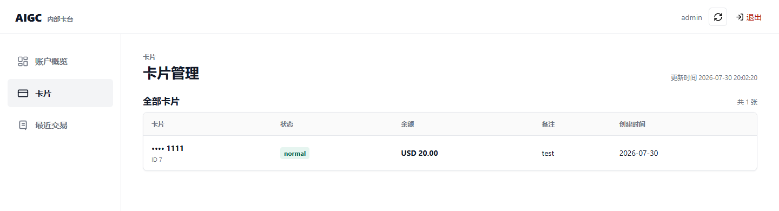Click the AIGC logo
Image resolution: width=779 pixels, height=211 pixels.
29,17
